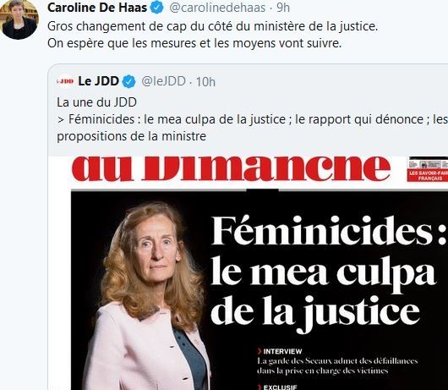This screenshot has width=448, height=390.
Task: Open the @leJDD handle
Action: pos(164,82)
